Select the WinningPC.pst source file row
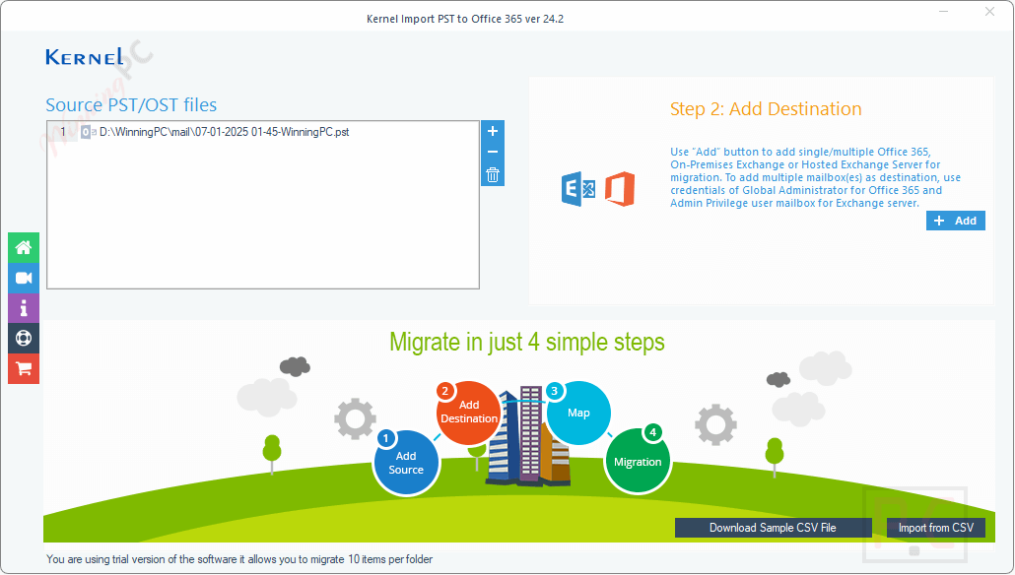Viewport: 1015px width, 575px height. pos(263,132)
